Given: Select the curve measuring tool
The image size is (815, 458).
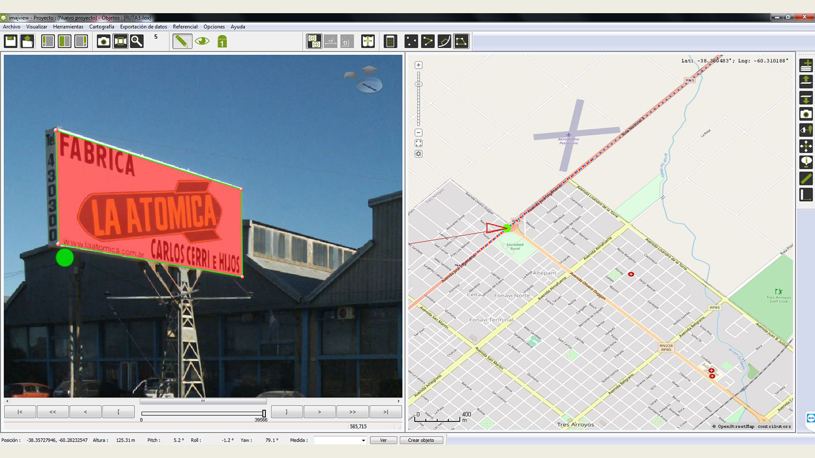Looking at the screenshot, I should (x=445, y=41).
